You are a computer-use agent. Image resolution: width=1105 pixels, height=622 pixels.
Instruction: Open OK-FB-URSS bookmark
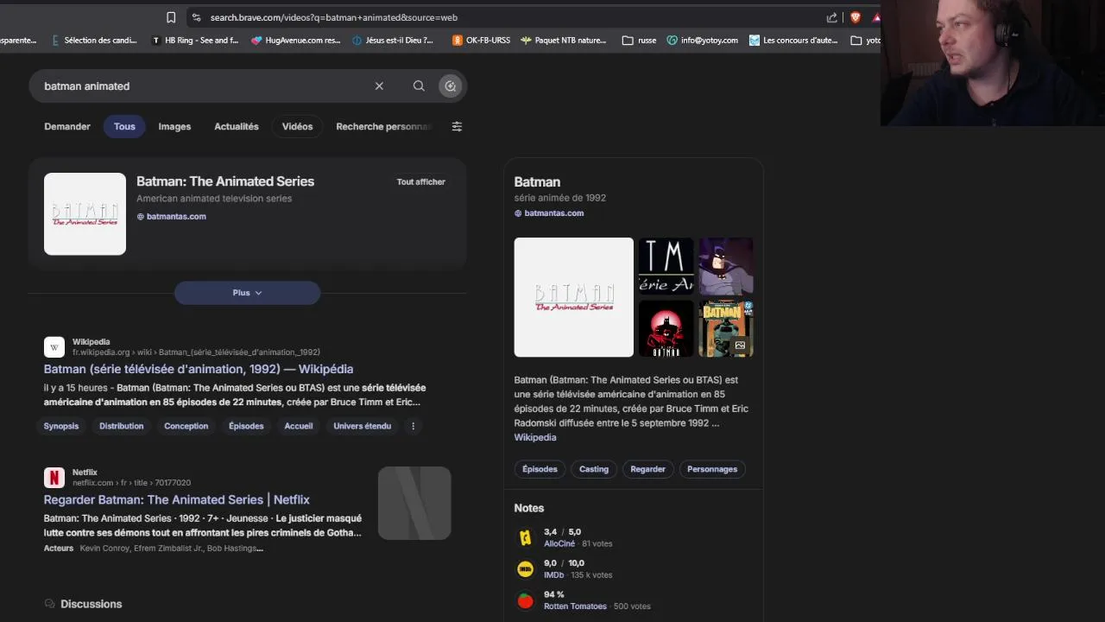[x=481, y=40]
